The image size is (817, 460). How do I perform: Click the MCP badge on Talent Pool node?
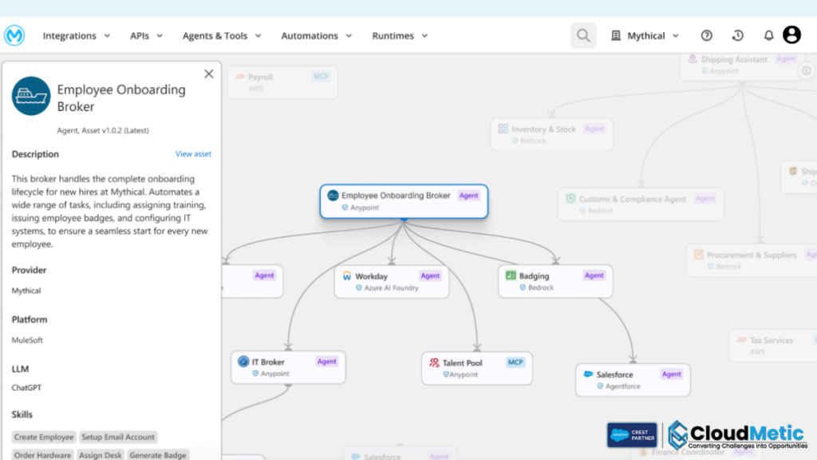(515, 363)
